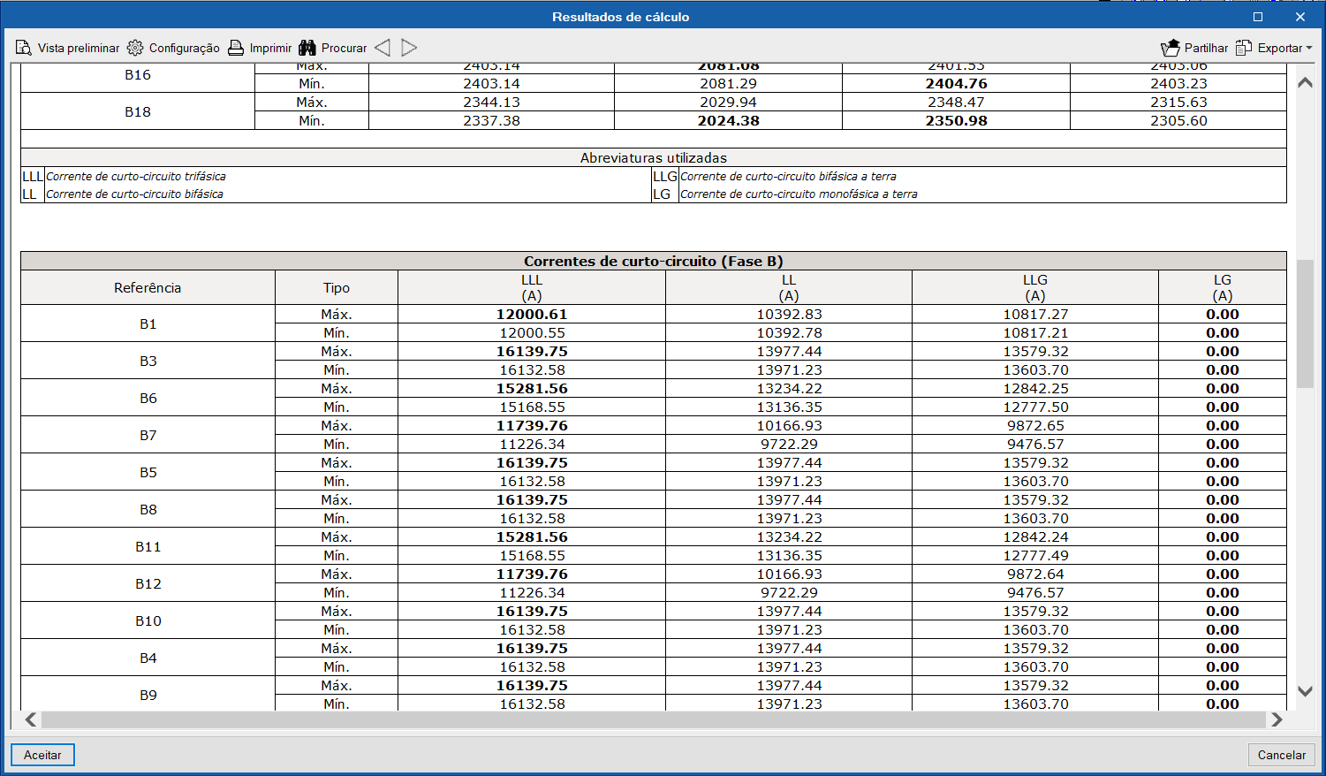Click the value 2350.98
Viewport: 1326px width, 776px height.
(x=956, y=121)
